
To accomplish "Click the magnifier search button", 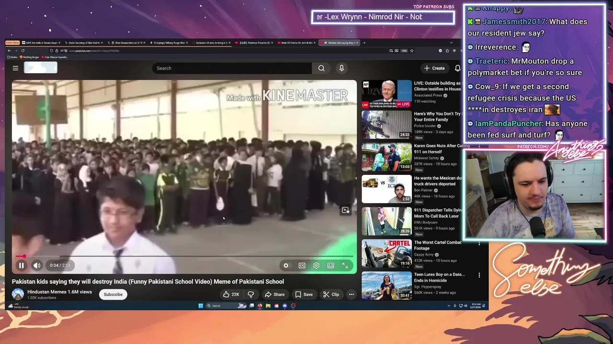I will (x=321, y=68).
